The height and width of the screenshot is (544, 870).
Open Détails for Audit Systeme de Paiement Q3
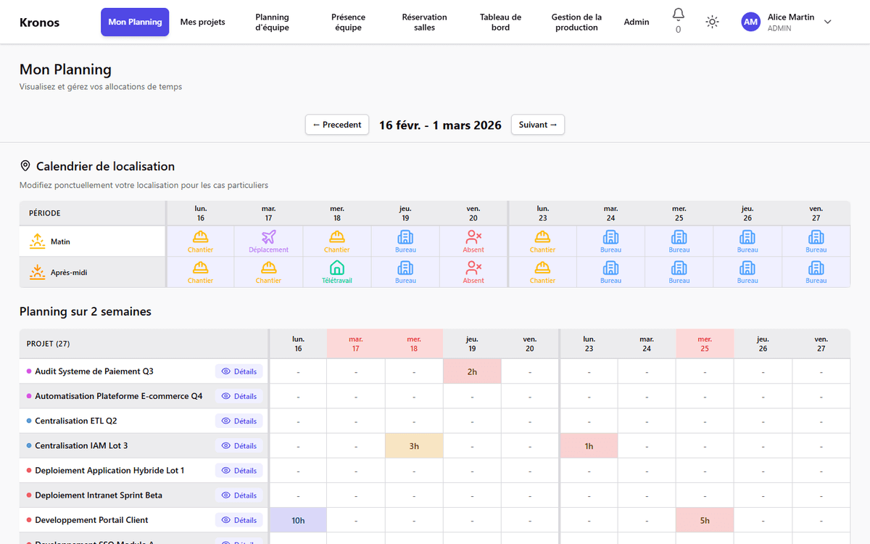pos(239,371)
